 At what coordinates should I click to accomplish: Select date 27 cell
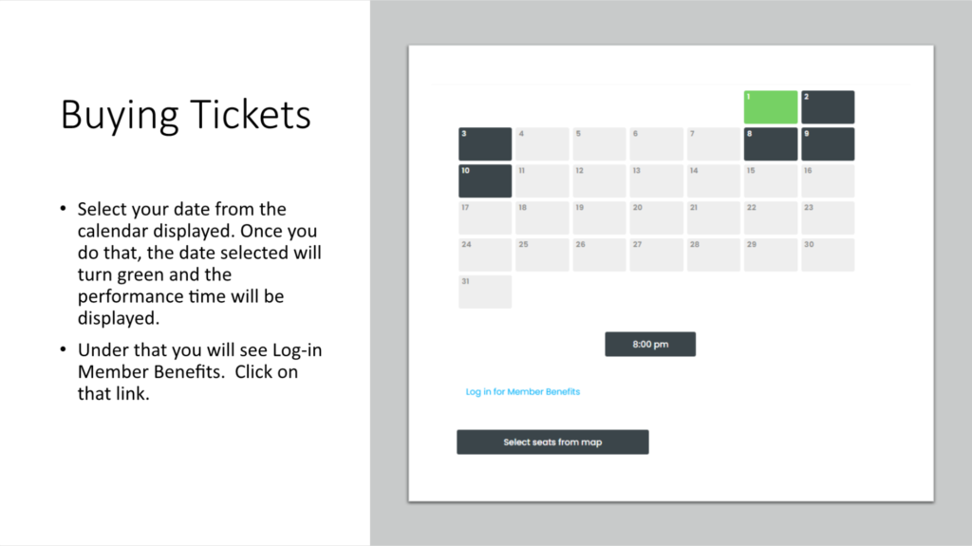pos(656,255)
